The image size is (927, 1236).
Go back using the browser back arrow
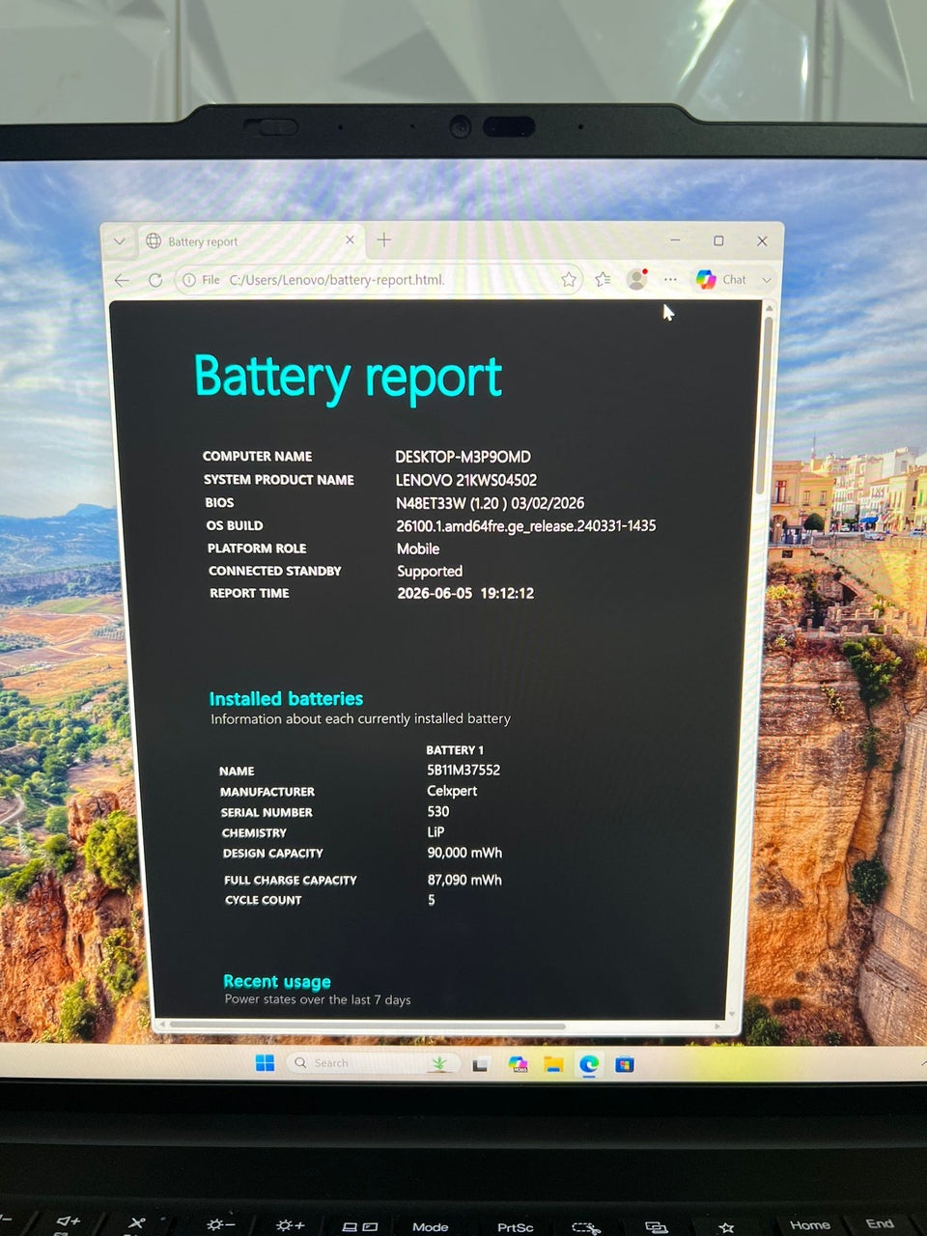(122, 280)
